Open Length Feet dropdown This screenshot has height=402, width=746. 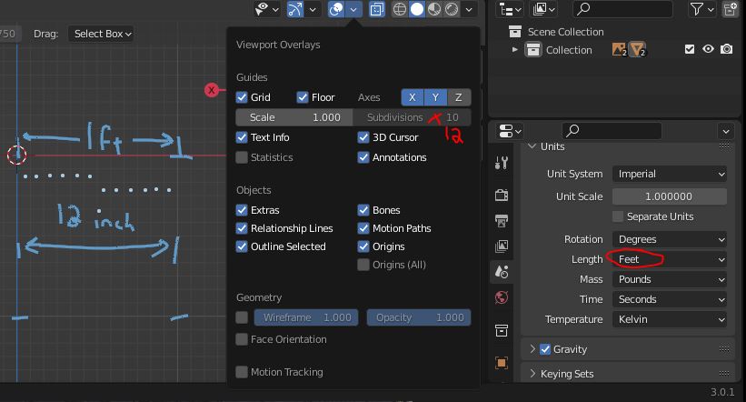click(670, 259)
